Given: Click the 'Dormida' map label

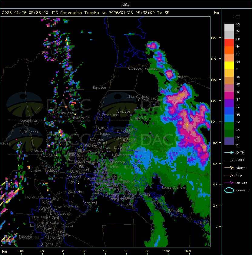Looking at the screenshot, I should point(174,210).
